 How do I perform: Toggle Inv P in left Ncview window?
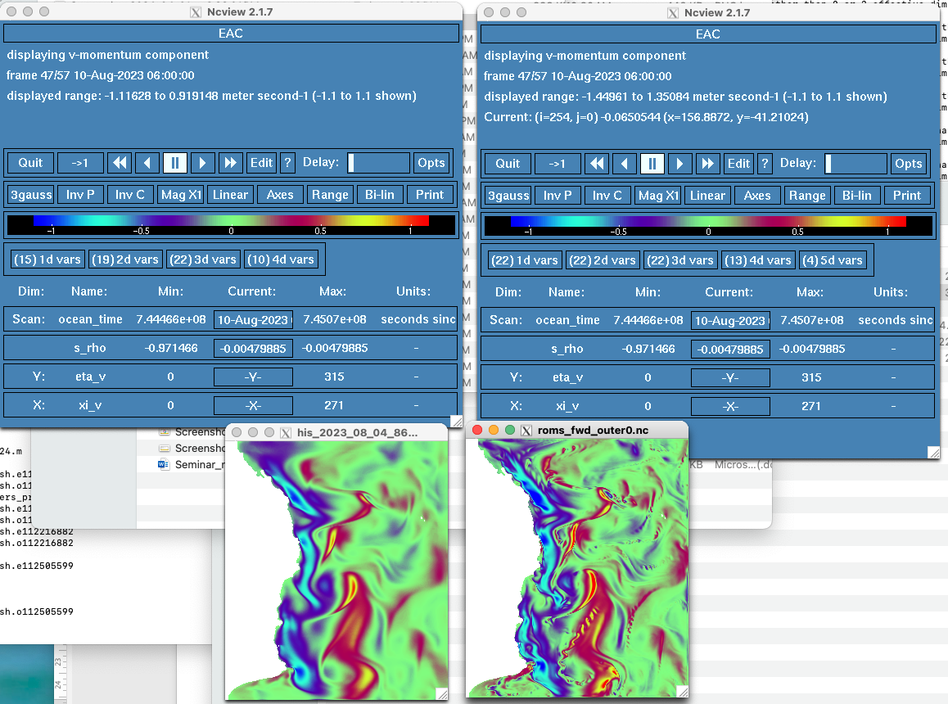coord(80,195)
